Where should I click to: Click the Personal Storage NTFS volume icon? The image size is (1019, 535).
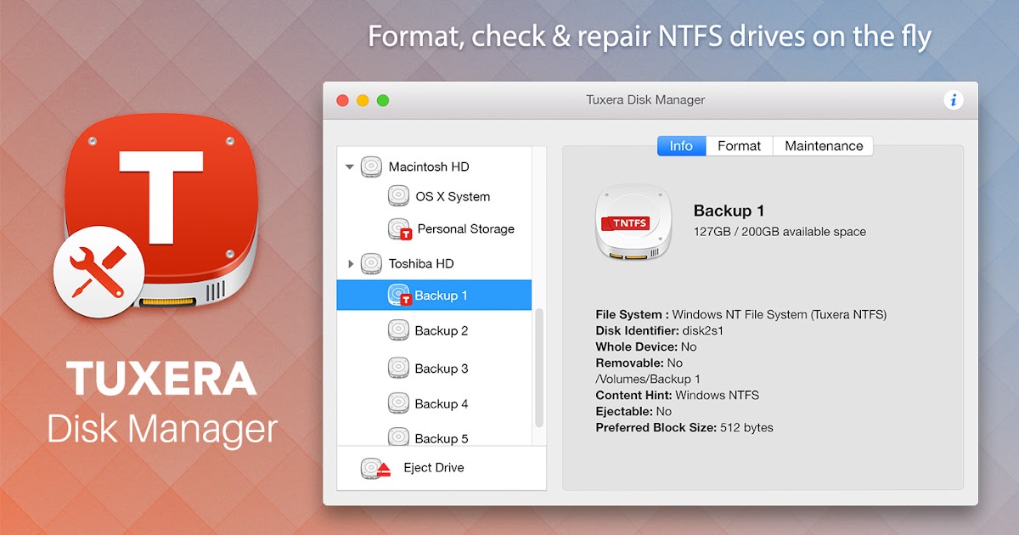(399, 229)
